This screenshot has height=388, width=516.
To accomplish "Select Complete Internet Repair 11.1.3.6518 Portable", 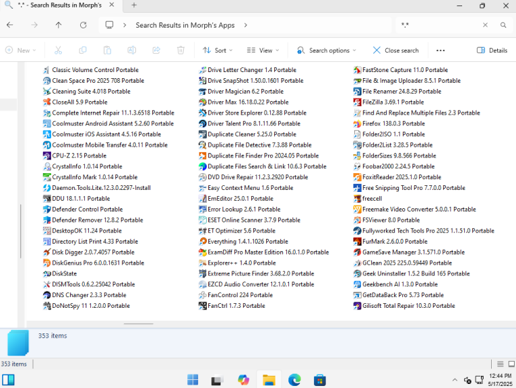I will (108, 113).
